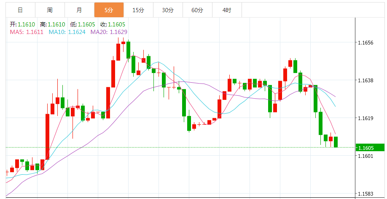The width and height of the screenshot is (387, 199).
Task: Switch chart to 30分 interval
Action: (x=168, y=10)
